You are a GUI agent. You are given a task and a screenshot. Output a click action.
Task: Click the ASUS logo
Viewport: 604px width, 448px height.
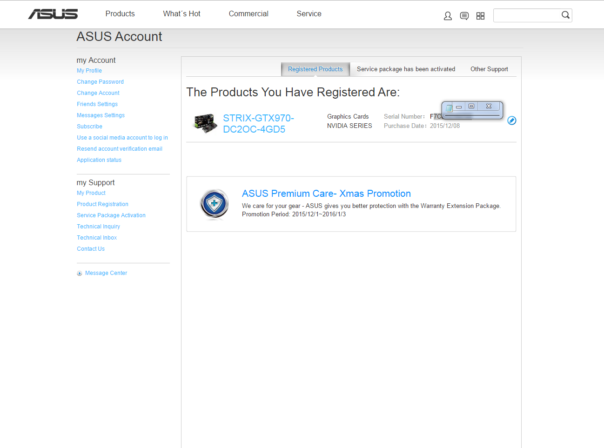[53, 14]
